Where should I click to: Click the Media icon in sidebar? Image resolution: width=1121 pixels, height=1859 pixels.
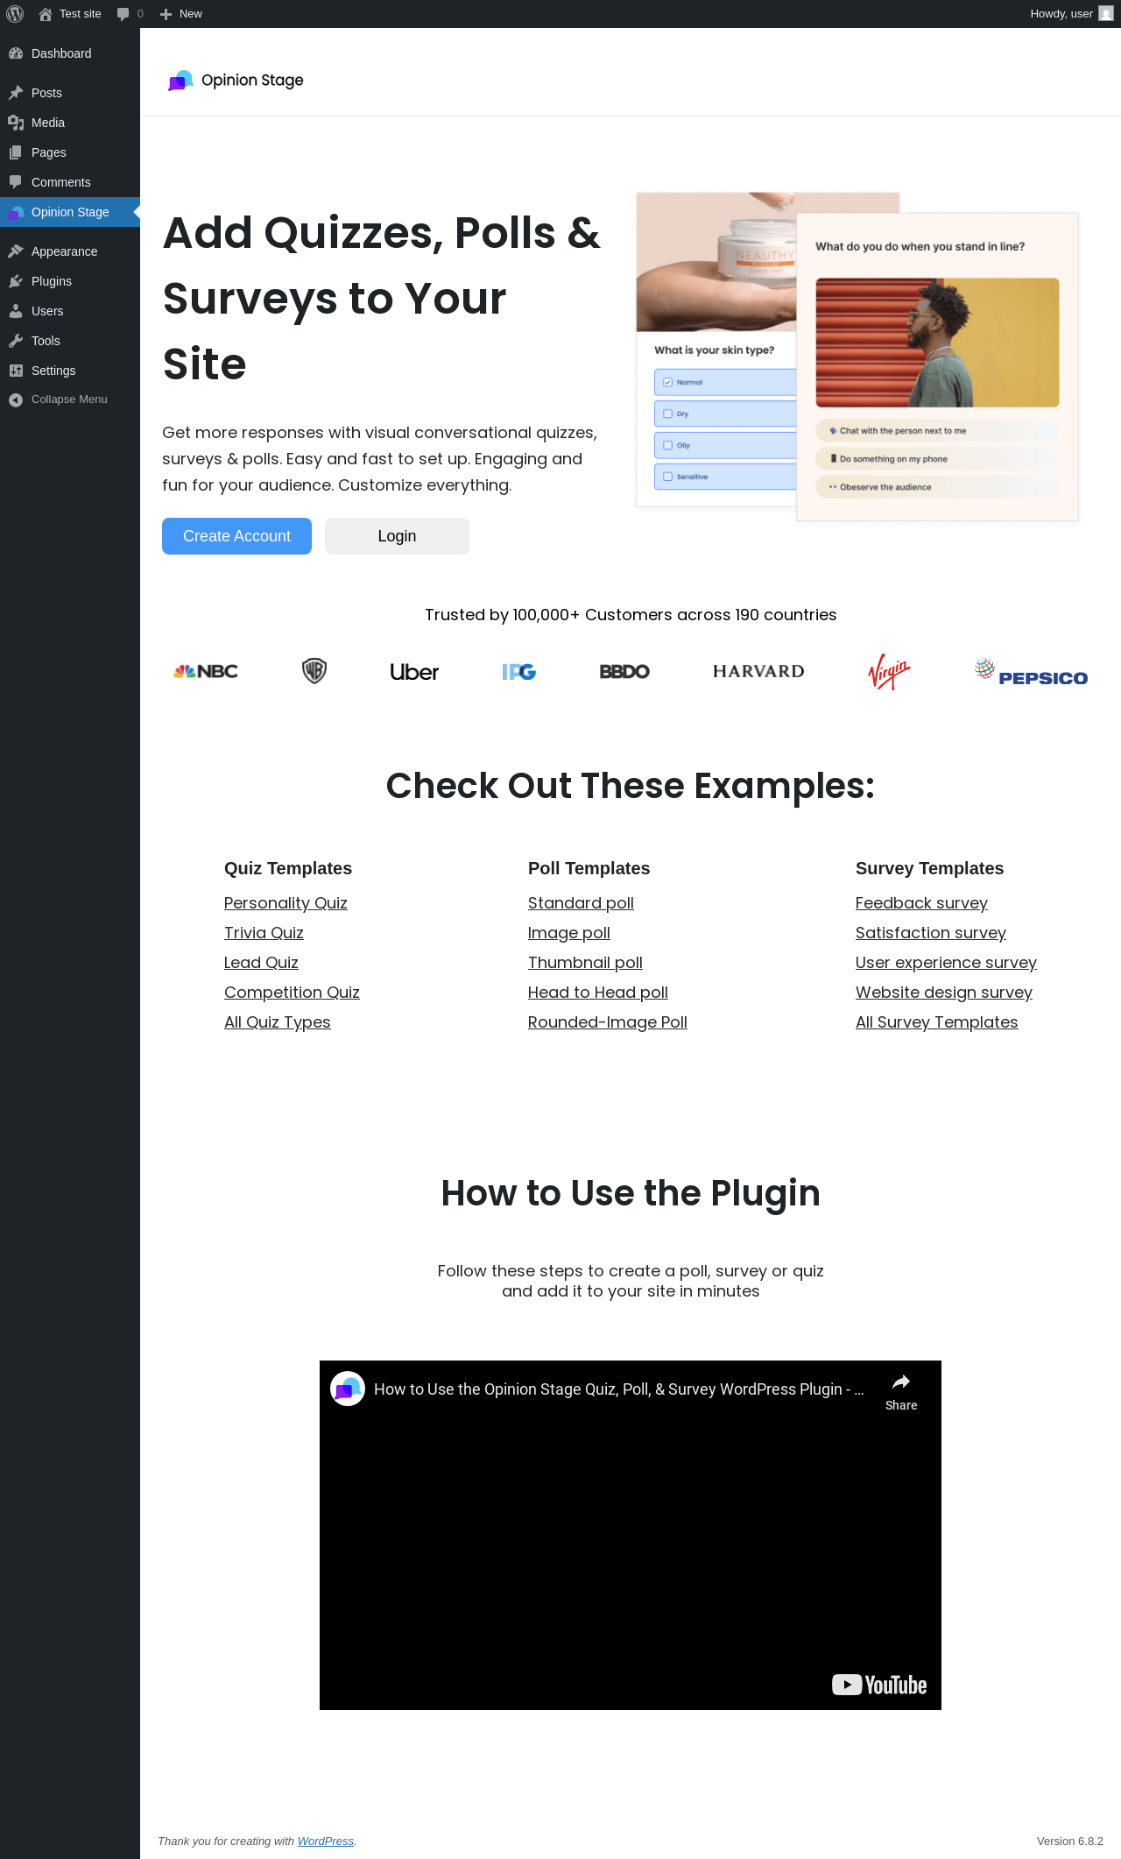coord(16,123)
